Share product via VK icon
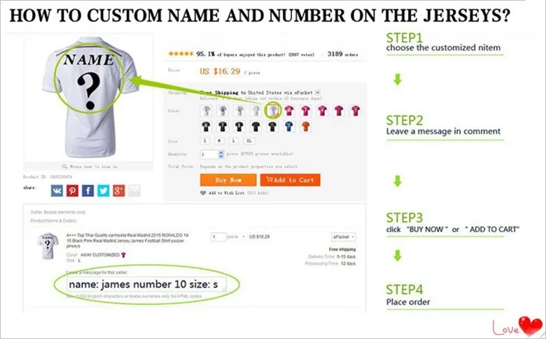Image resolution: width=546 pixels, height=339 pixels. tap(57, 191)
